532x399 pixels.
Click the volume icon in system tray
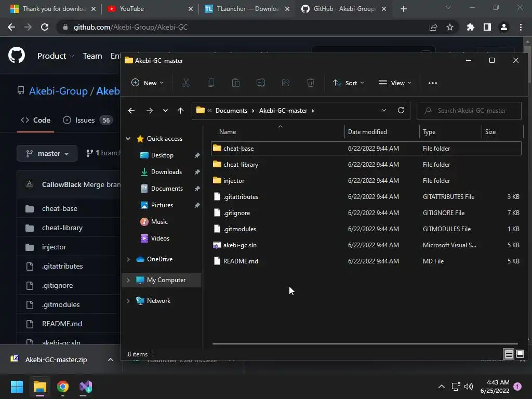[x=469, y=387]
